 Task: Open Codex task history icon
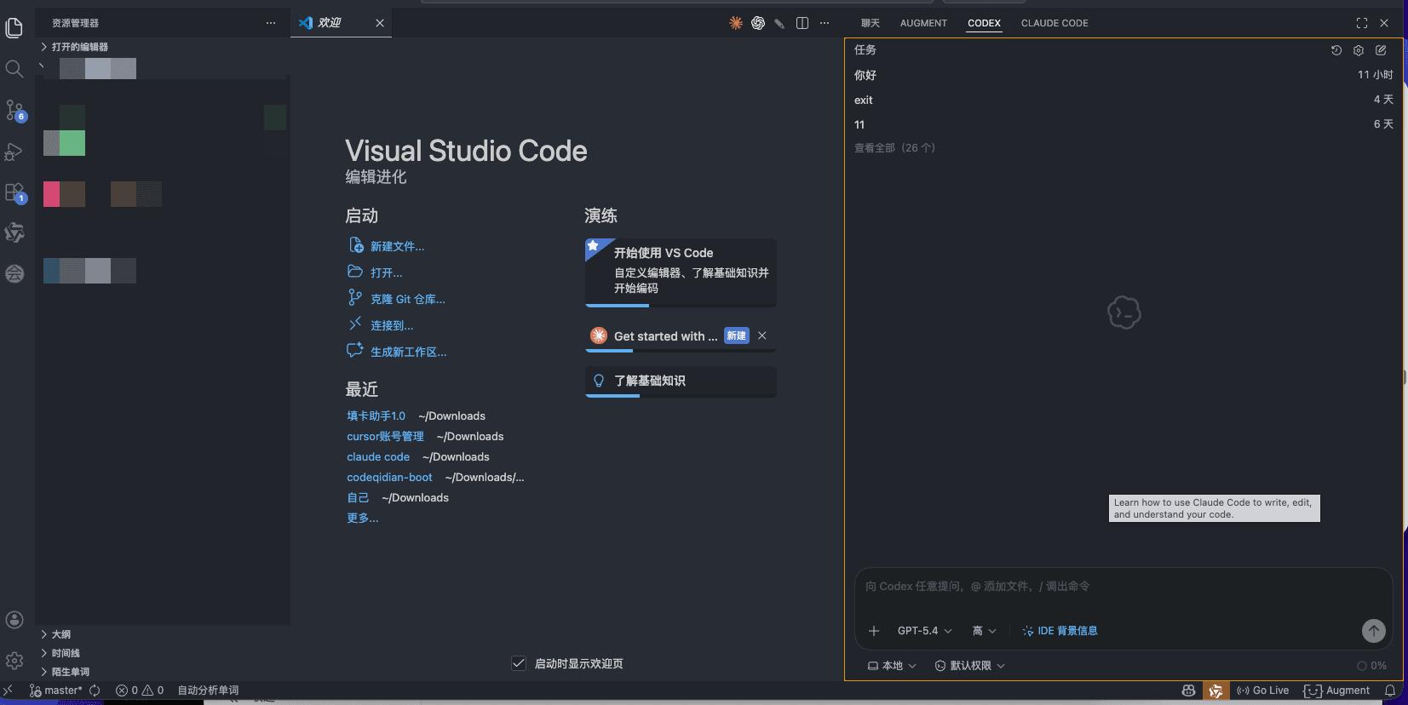(1336, 50)
